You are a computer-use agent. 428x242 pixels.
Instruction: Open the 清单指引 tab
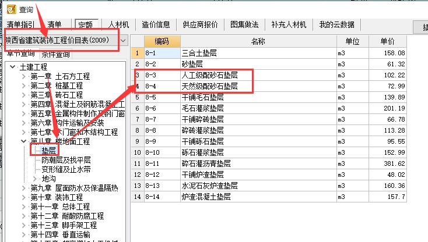(20, 25)
